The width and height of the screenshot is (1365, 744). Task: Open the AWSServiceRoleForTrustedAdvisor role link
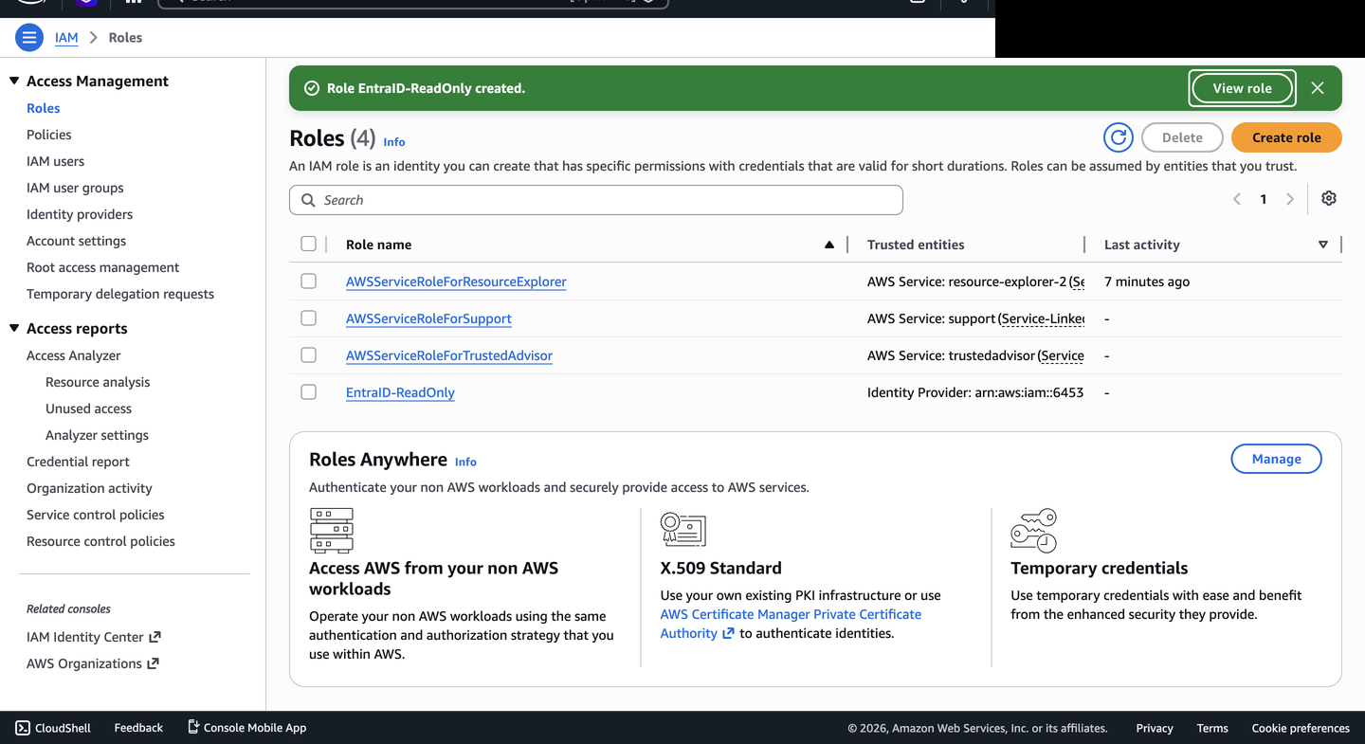coord(449,355)
